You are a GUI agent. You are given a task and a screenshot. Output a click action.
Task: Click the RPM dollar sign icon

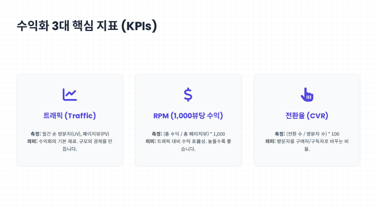click(188, 94)
